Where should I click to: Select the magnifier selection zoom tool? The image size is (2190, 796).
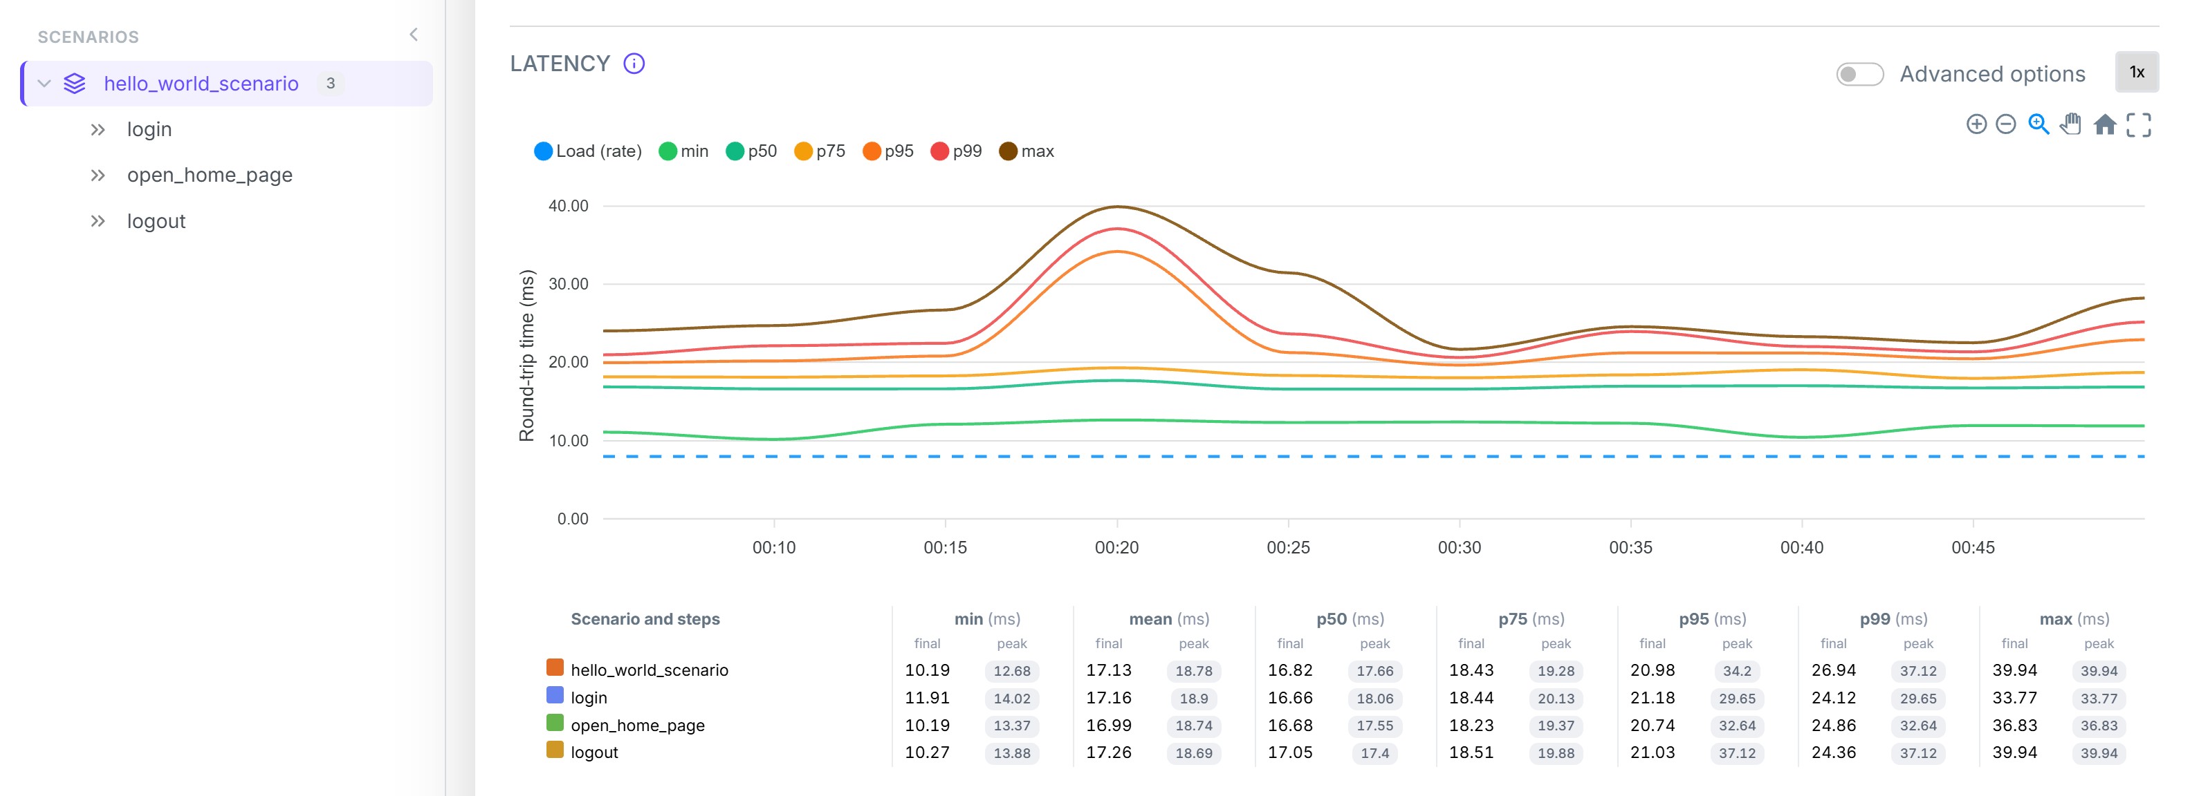[x=2038, y=125]
